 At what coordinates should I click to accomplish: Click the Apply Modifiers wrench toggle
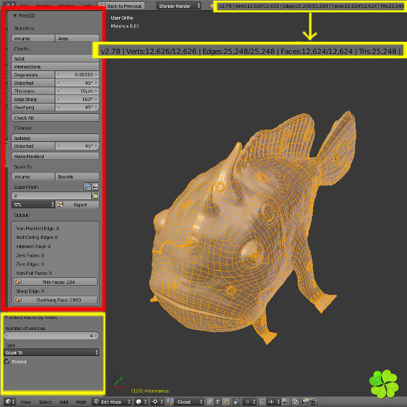(x=87, y=187)
